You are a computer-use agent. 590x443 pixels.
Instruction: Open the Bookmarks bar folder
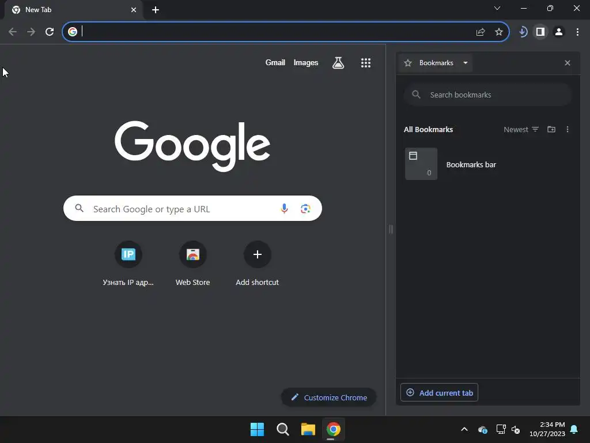(488, 164)
